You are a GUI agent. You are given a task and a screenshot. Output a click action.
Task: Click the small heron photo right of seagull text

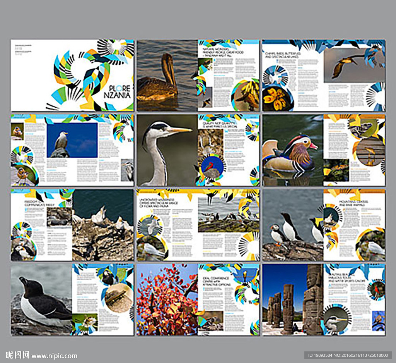127,170
